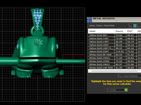Viewport: 141px width, 105px height.
Task: Click the Metal Weights scale icon
Action: [x=89, y=20]
